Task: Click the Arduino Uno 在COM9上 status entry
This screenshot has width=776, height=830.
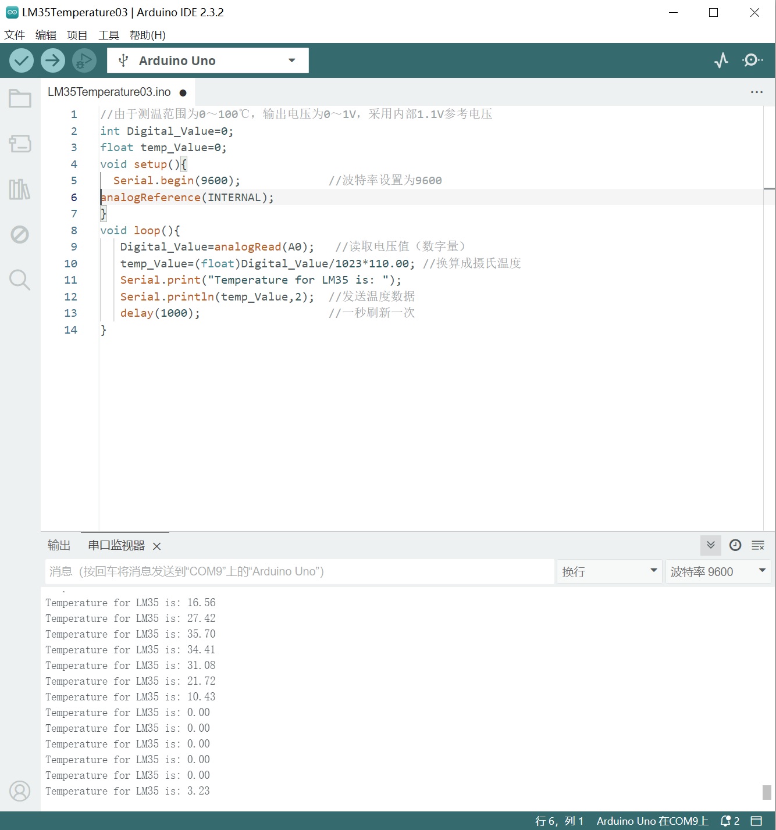Action: [x=653, y=821]
